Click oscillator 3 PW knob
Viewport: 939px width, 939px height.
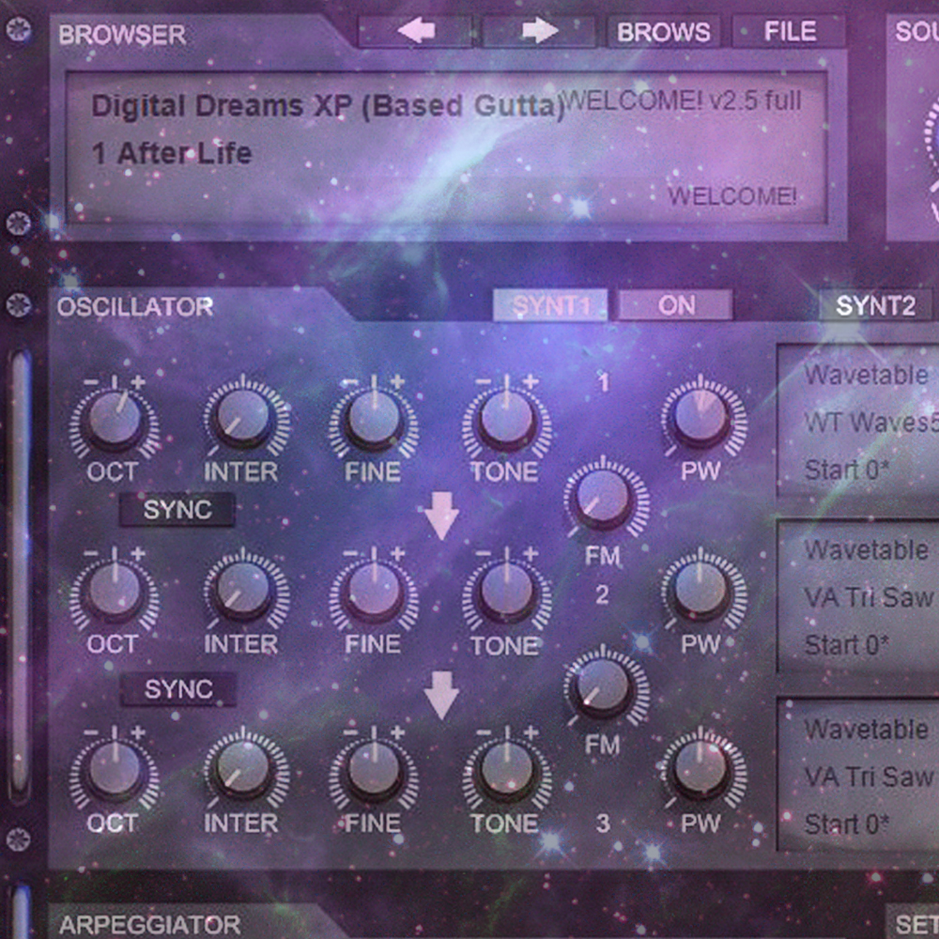[700, 770]
